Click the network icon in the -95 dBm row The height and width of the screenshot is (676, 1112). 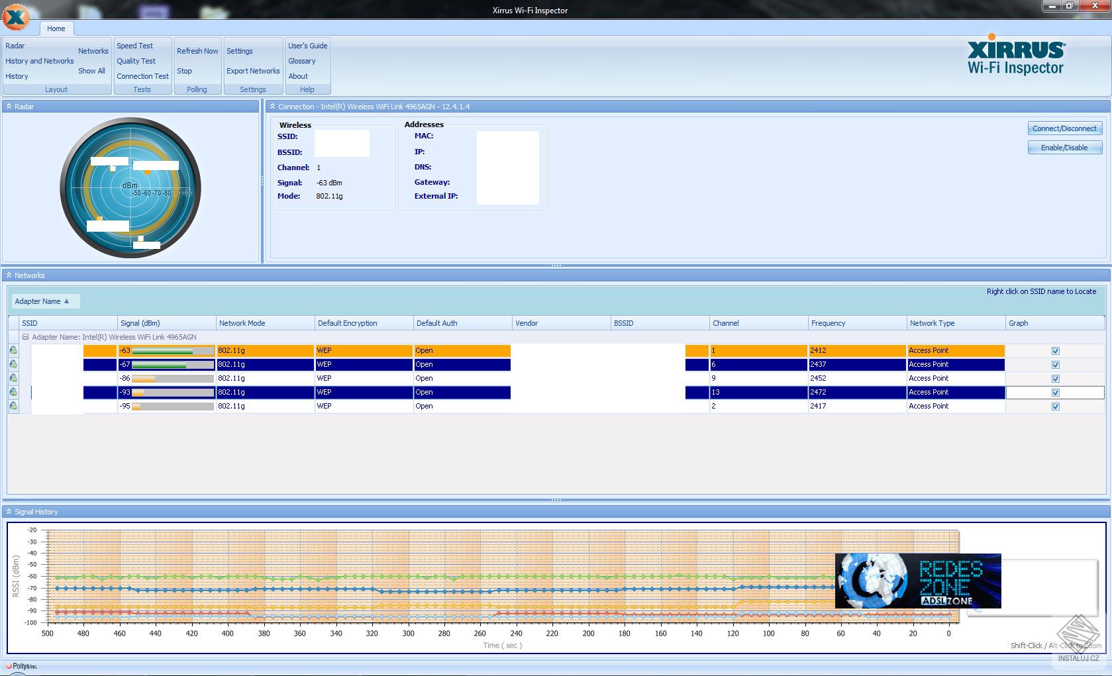point(13,406)
